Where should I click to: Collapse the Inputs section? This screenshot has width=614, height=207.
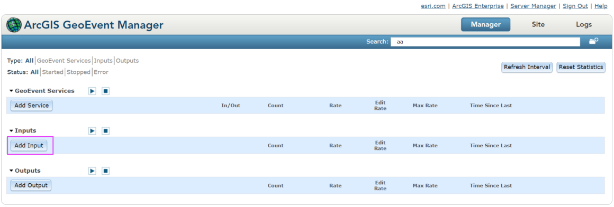click(11, 131)
